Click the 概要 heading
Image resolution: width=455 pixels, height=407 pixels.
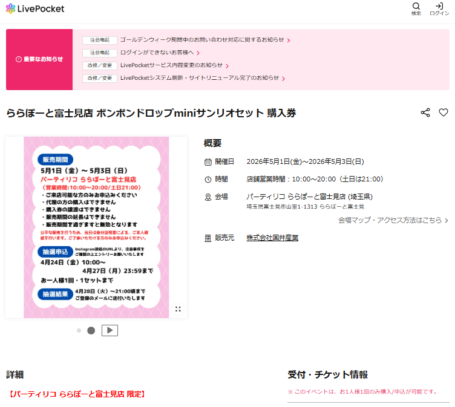[212, 143]
